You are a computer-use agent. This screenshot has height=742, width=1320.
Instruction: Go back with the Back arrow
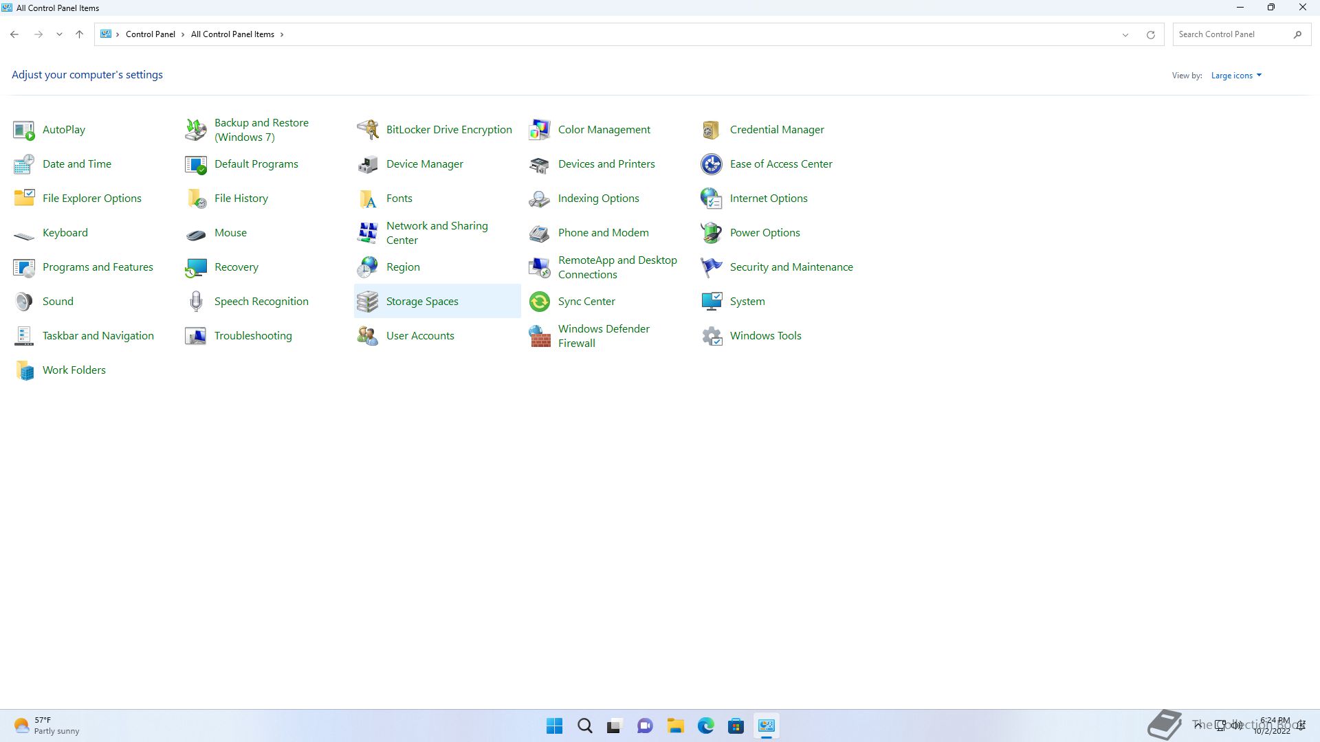(14, 34)
